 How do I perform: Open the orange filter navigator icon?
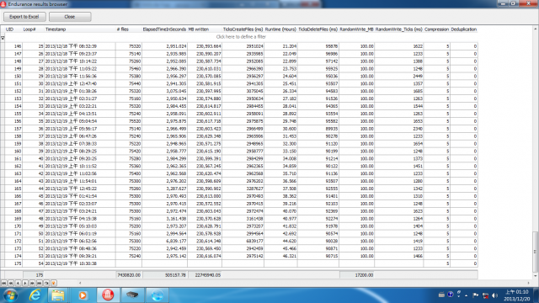tap(54, 283)
